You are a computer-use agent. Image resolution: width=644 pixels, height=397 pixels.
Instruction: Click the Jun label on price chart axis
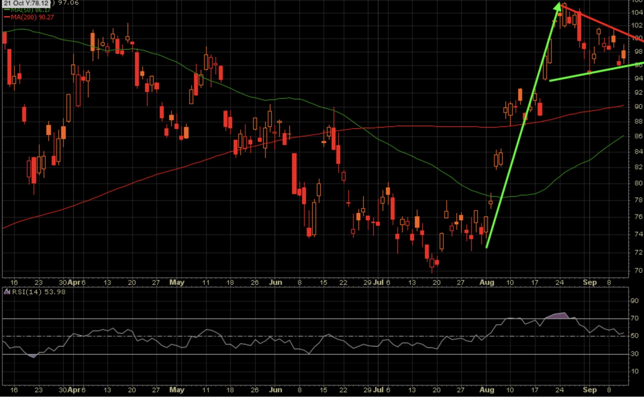point(276,282)
